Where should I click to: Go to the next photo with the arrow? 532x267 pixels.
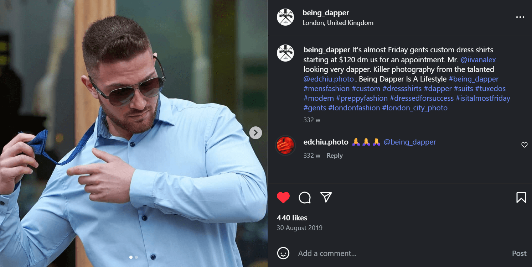[x=255, y=133]
